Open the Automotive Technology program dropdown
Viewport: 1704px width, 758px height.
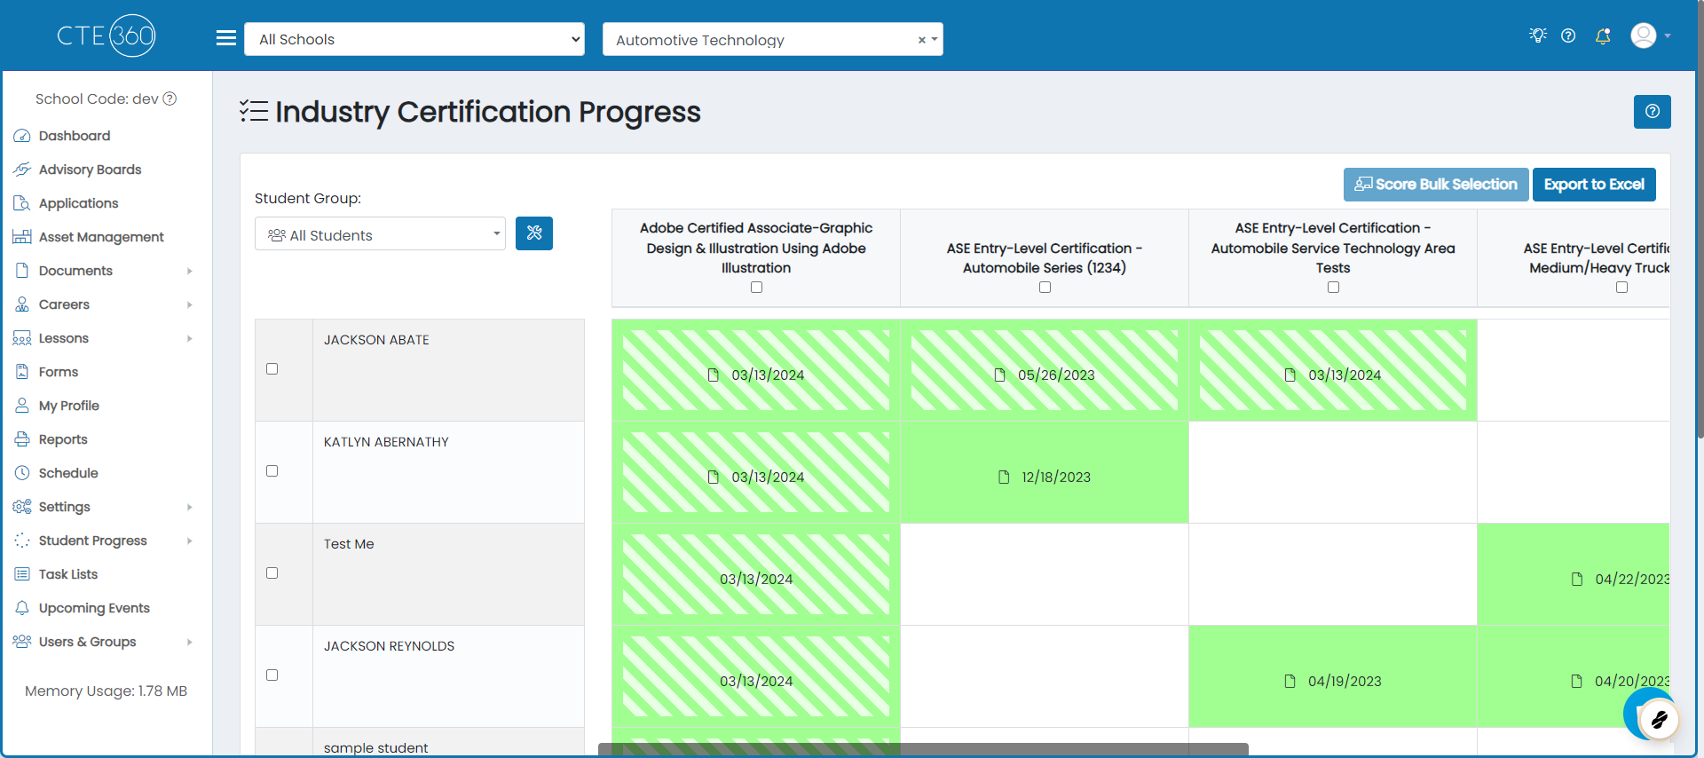pyautogui.click(x=772, y=40)
